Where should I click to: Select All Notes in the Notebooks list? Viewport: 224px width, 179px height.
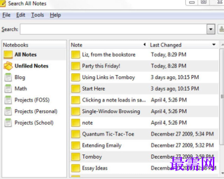click(26, 54)
